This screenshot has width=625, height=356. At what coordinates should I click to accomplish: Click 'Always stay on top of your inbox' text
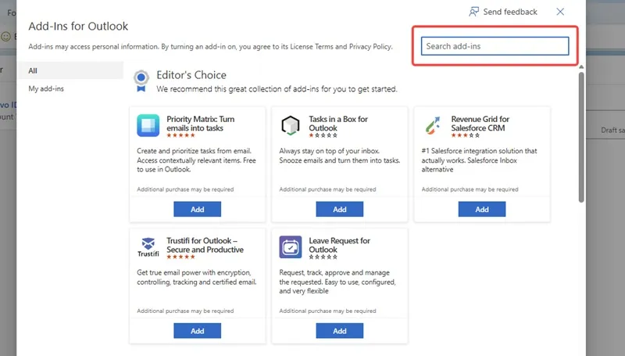coord(340,156)
